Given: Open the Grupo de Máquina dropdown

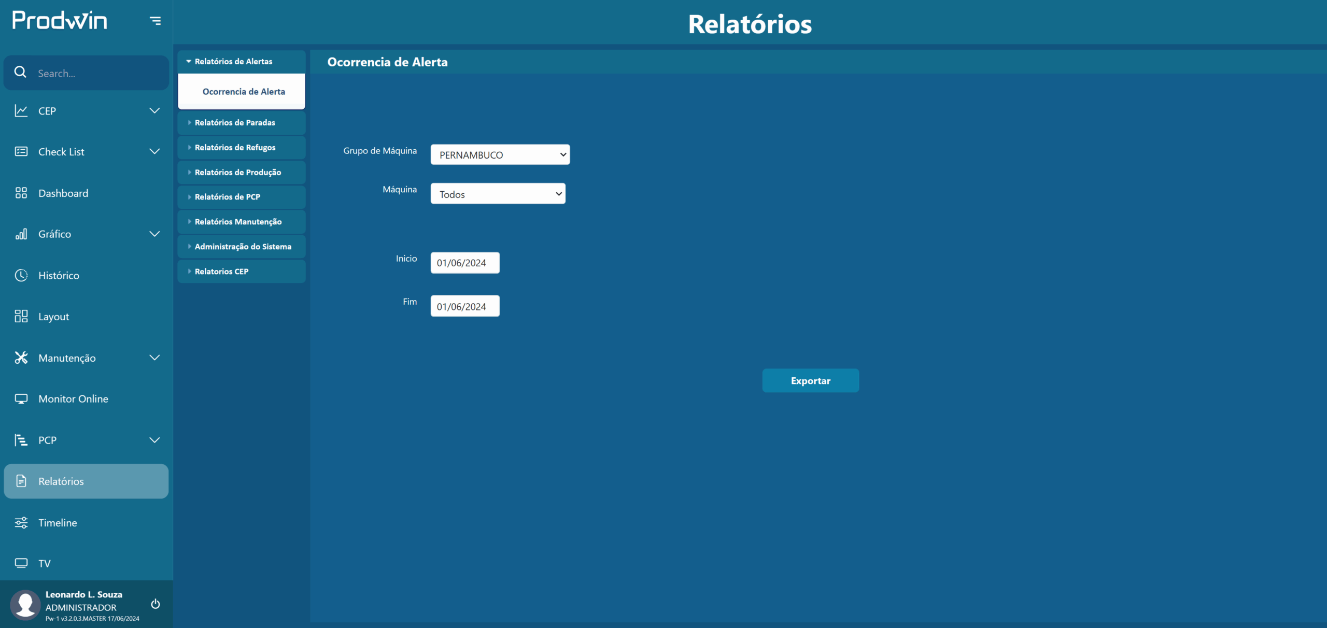Looking at the screenshot, I should pos(500,154).
